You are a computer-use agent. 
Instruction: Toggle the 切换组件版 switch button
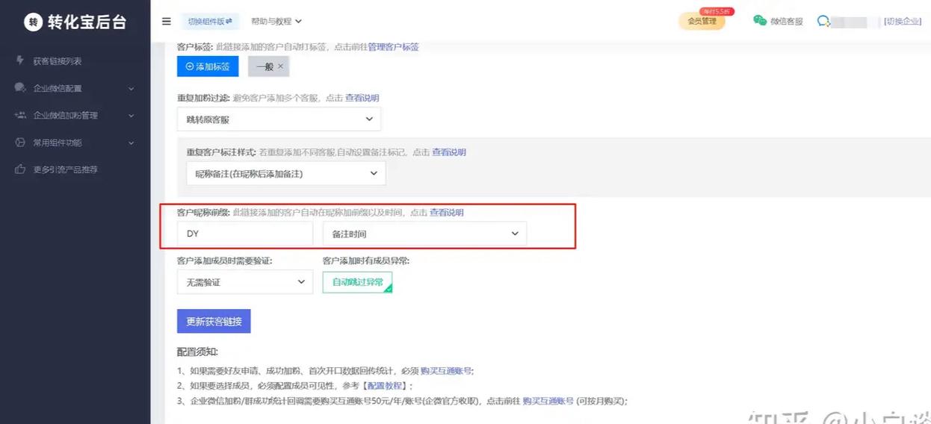pos(209,22)
